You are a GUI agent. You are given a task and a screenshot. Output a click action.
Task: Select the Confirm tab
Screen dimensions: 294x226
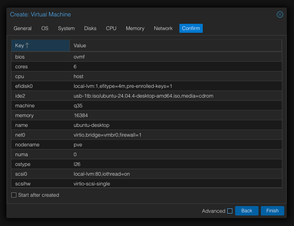[191, 28]
